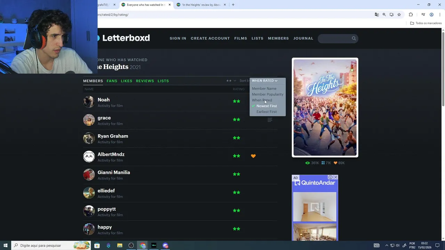Open the Chrome profile icon
Image resolution: width=445 pixels, height=250 pixels.
tap(431, 15)
